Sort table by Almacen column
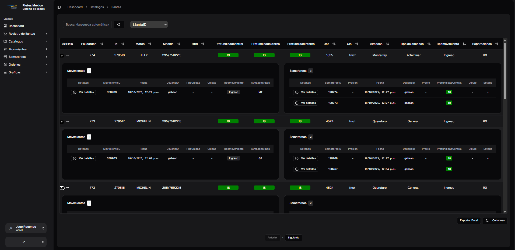This screenshot has width=515, height=250. [387, 44]
